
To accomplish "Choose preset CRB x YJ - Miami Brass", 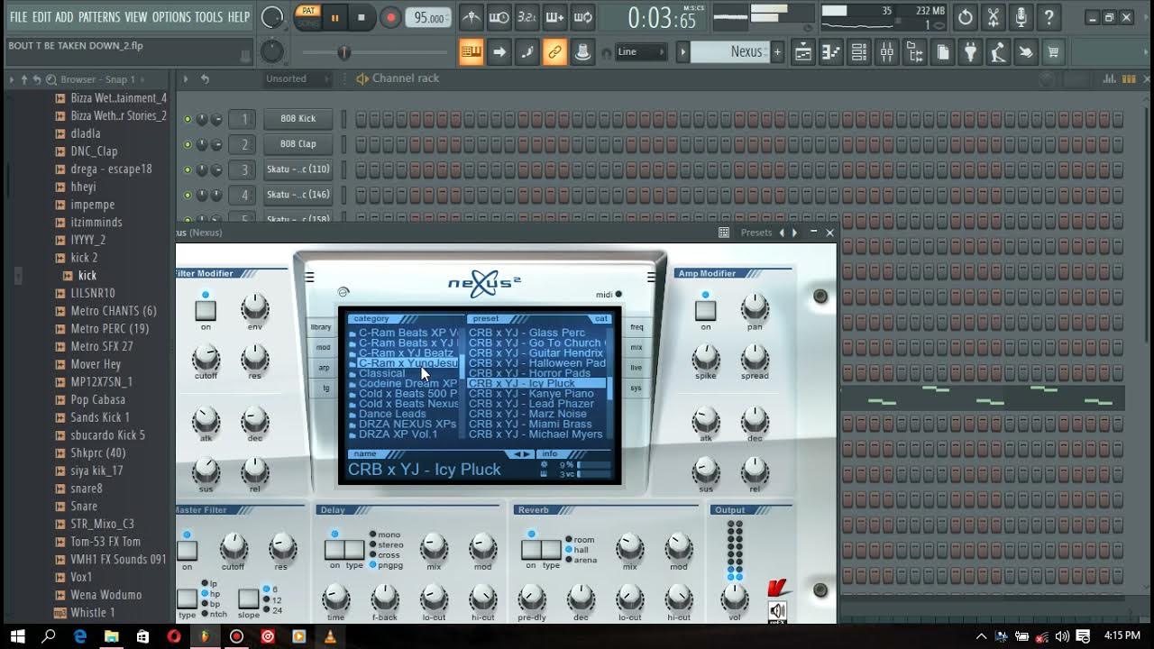I will coord(530,424).
